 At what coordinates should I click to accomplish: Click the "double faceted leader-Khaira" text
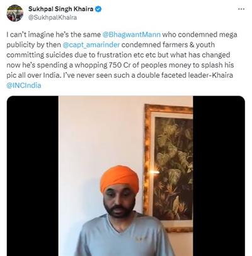185,75
